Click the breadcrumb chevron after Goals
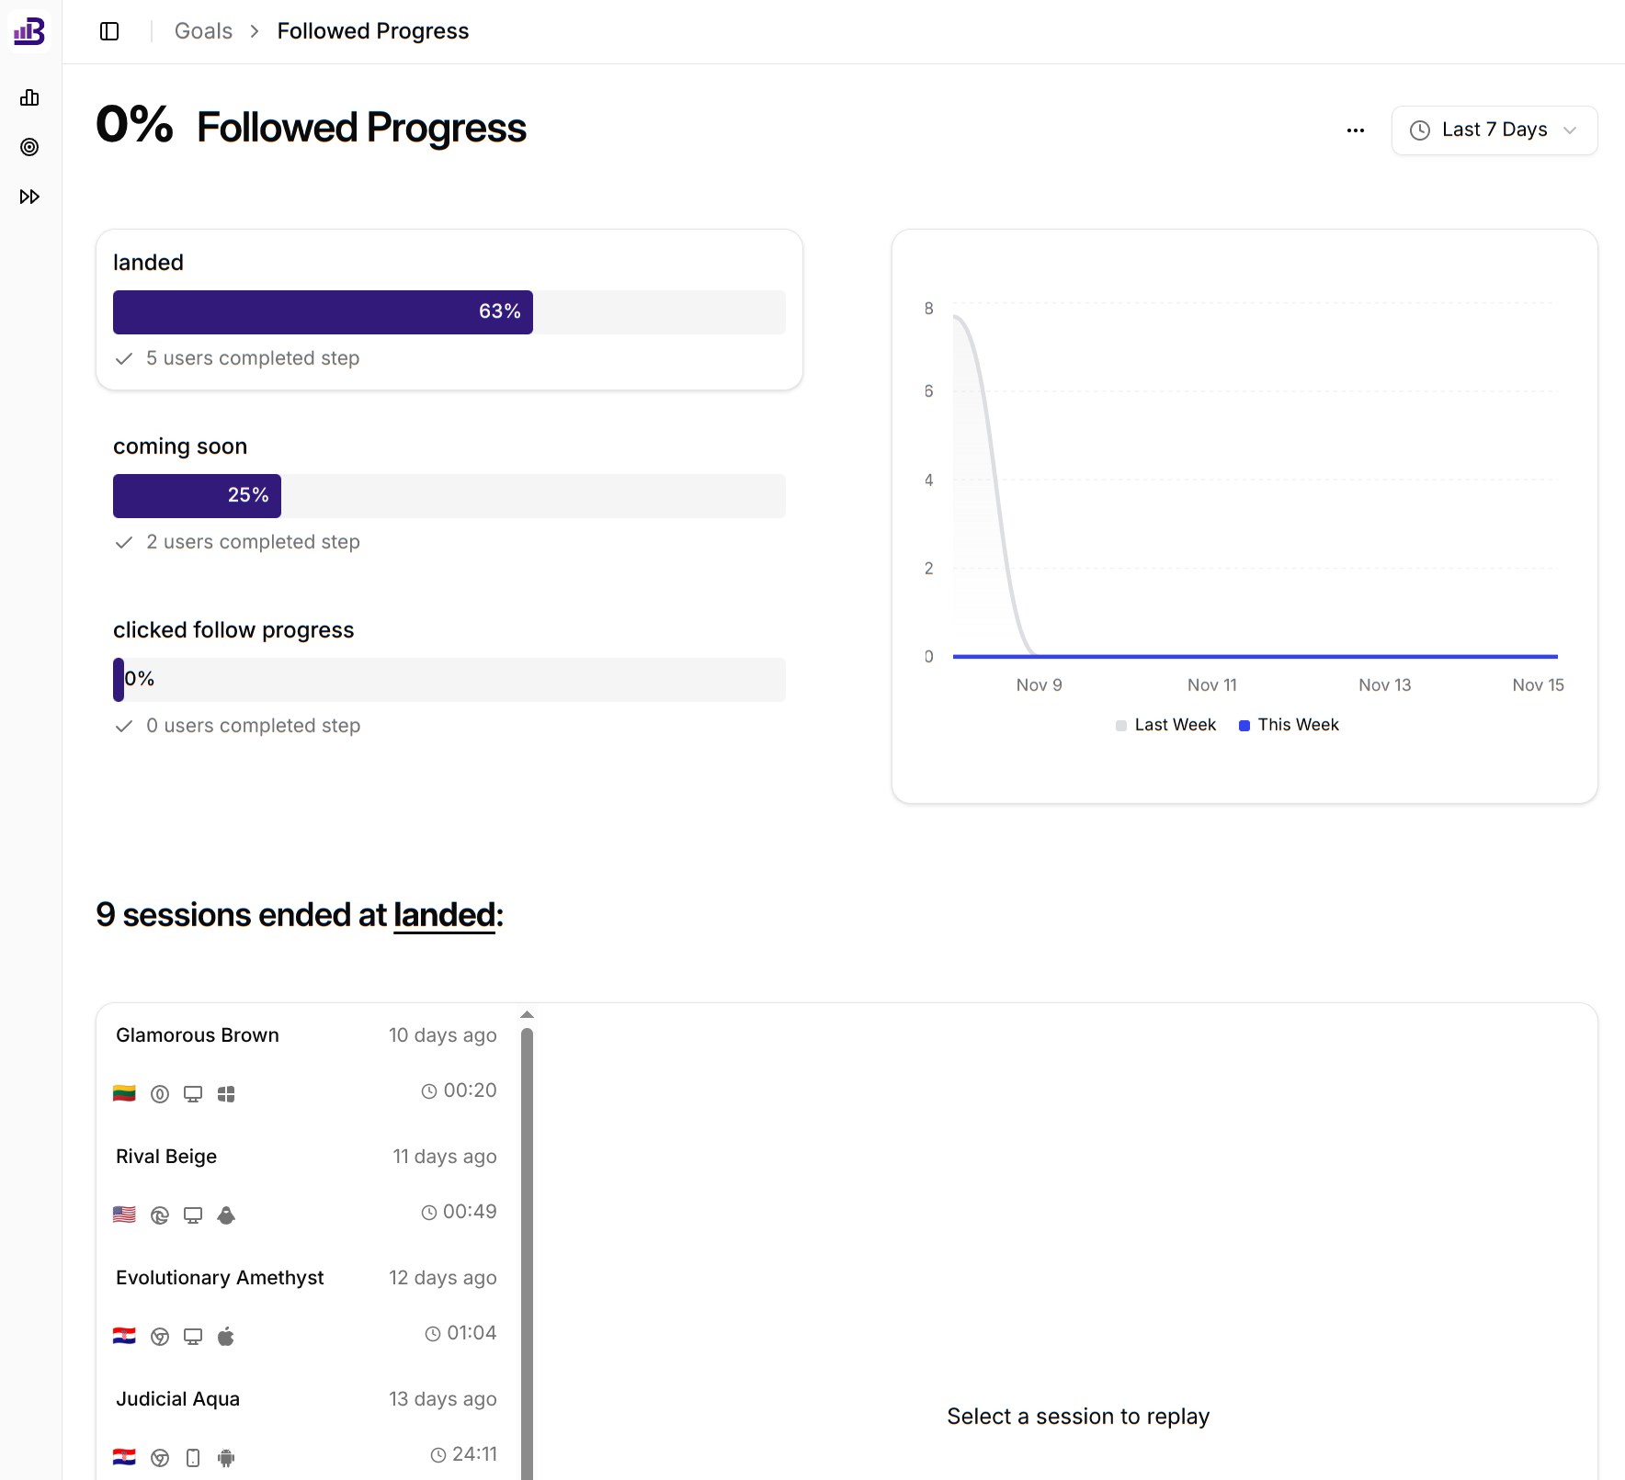The height and width of the screenshot is (1480, 1625). tap(255, 31)
